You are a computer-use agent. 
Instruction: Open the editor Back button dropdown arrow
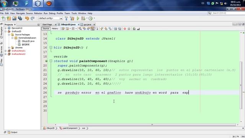[x=70, y=29]
